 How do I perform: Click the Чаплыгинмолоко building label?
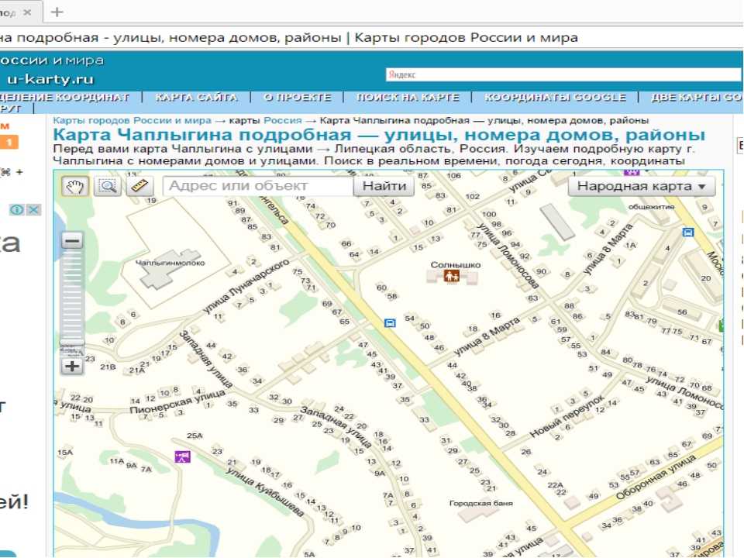point(170,263)
